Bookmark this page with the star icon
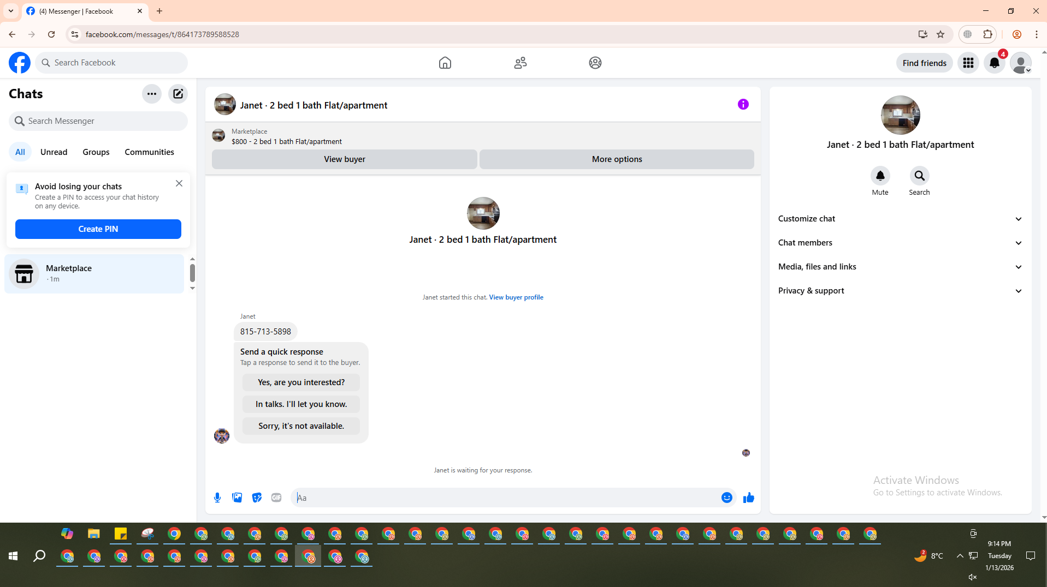 point(940,34)
